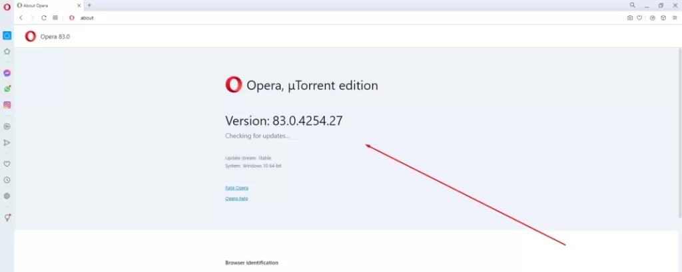Open the Opera main menu logo

[x=7, y=7]
